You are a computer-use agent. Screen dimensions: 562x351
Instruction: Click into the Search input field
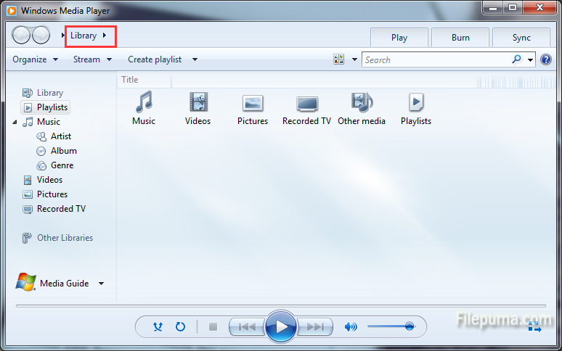tap(436, 59)
